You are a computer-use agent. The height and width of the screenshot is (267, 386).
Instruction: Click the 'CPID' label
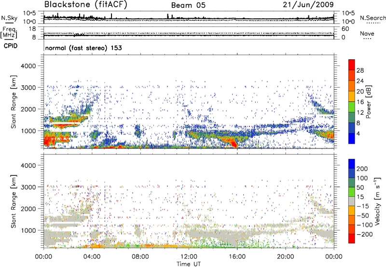tap(11, 46)
